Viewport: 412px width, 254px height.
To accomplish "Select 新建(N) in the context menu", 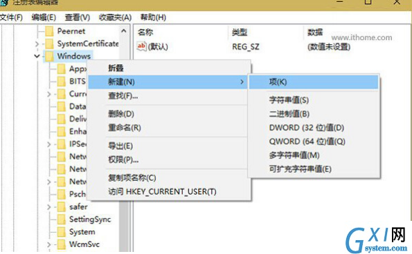I will click(x=168, y=82).
